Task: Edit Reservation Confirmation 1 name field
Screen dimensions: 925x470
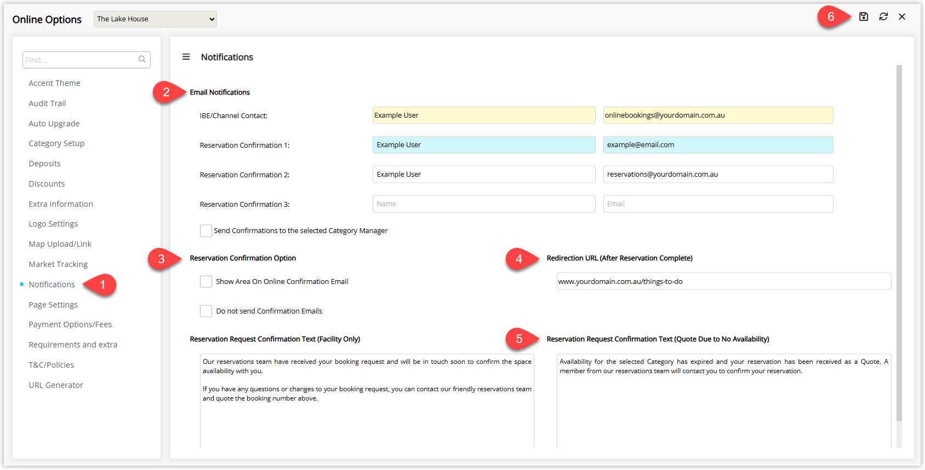Action: pos(484,145)
